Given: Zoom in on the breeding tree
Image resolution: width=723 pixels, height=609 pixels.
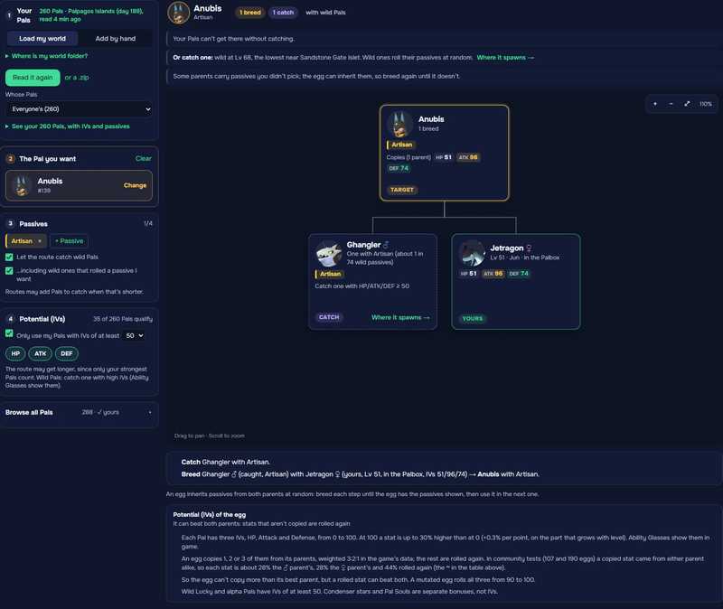Looking at the screenshot, I should 654,104.
